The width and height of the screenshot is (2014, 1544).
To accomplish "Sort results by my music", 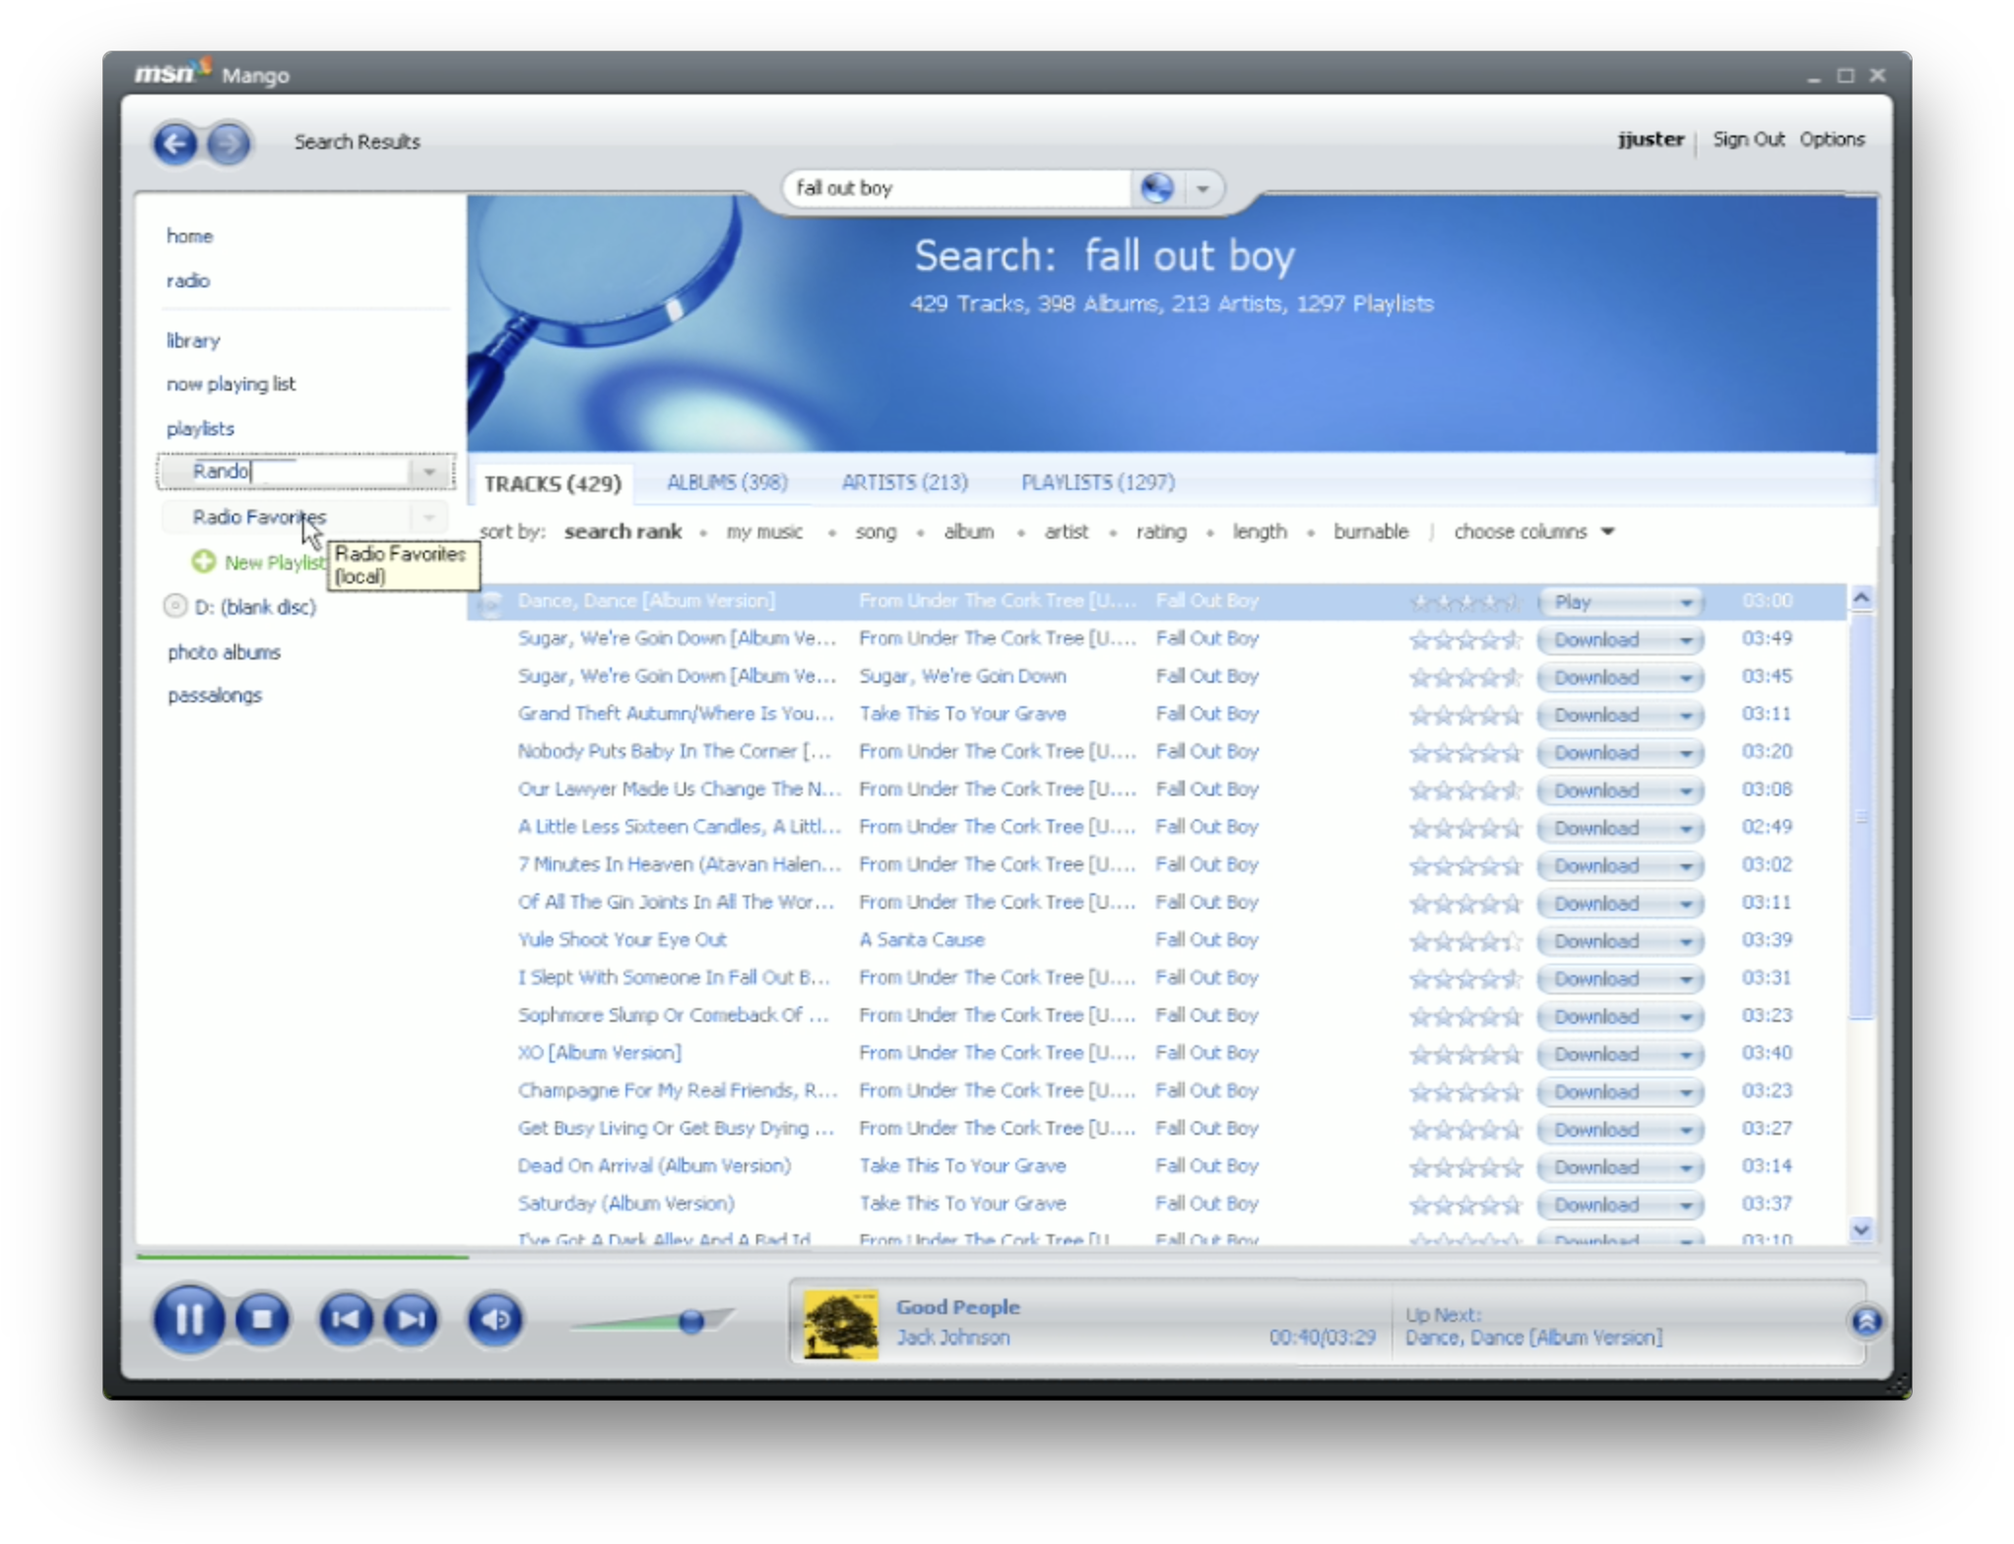I will [x=764, y=532].
